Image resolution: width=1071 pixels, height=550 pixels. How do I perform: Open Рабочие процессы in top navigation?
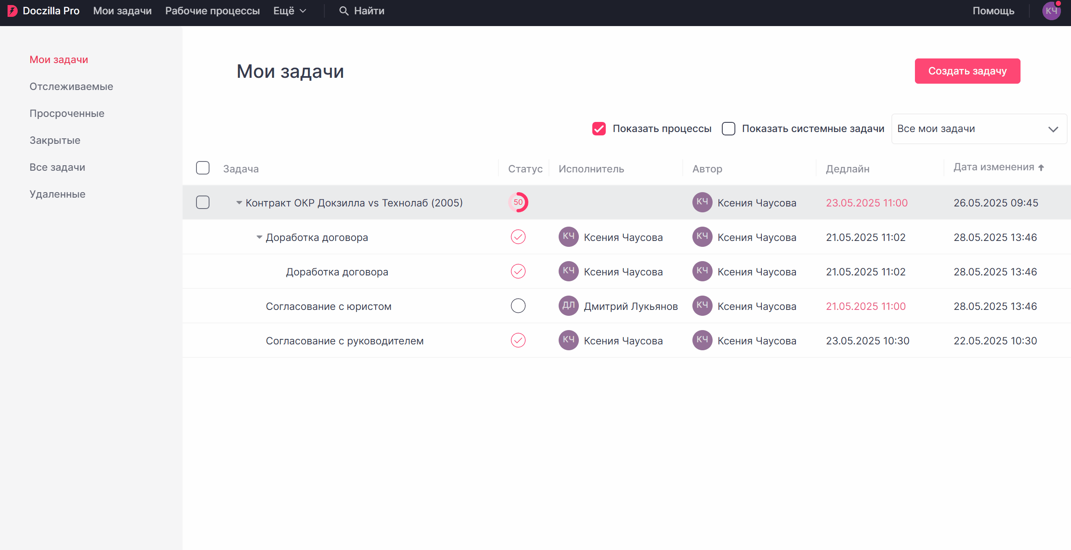click(212, 11)
